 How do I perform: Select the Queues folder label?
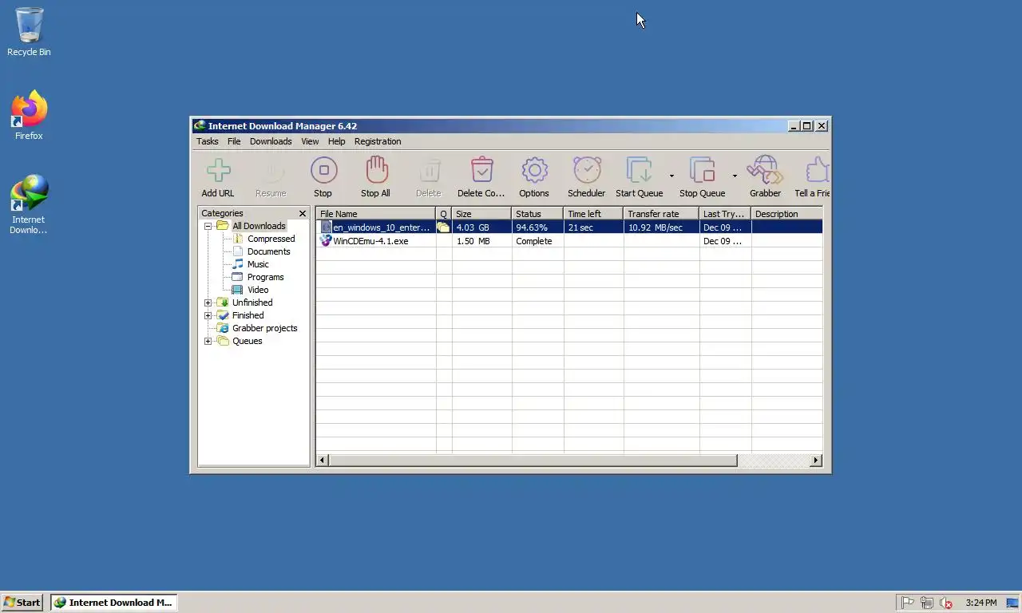pos(247,341)
